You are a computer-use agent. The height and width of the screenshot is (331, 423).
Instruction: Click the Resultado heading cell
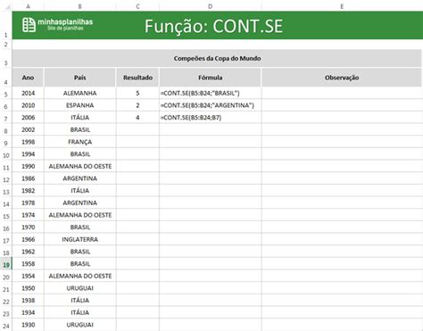tap(137, 78)
